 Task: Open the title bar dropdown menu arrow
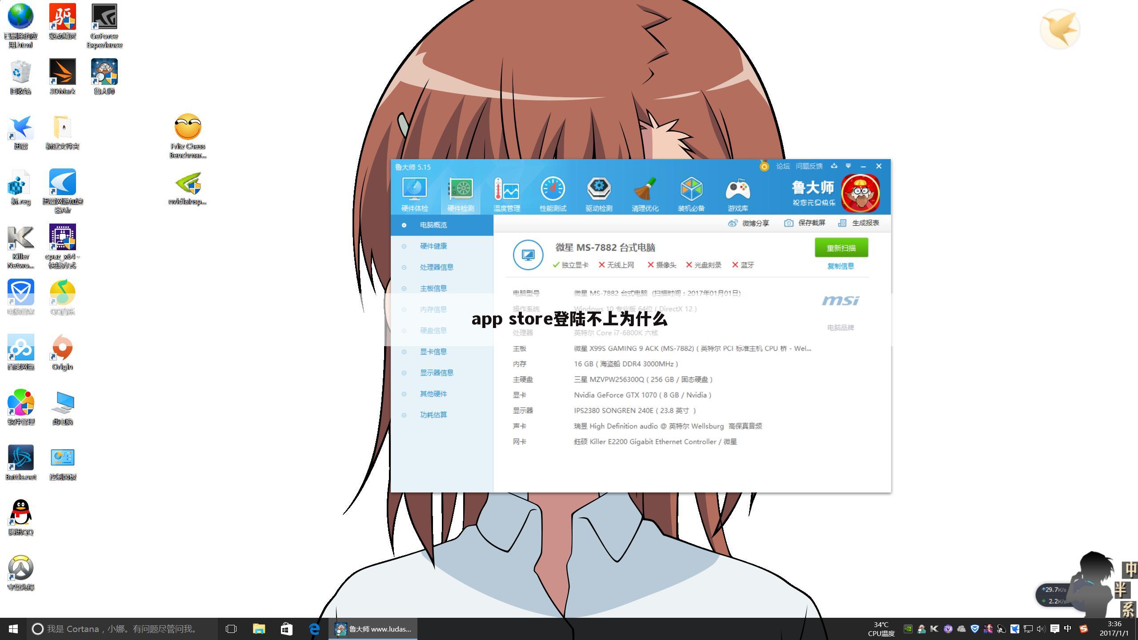[x=848, y=166]
